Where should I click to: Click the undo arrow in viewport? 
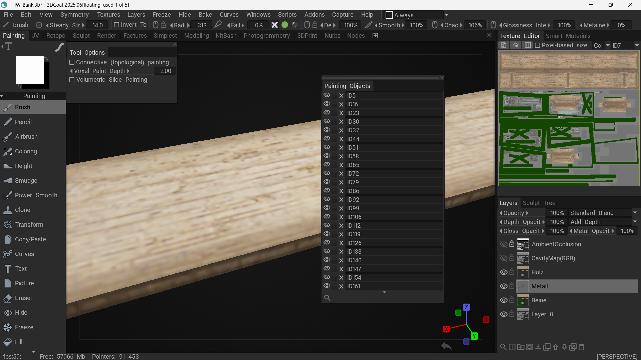point(446,346)
